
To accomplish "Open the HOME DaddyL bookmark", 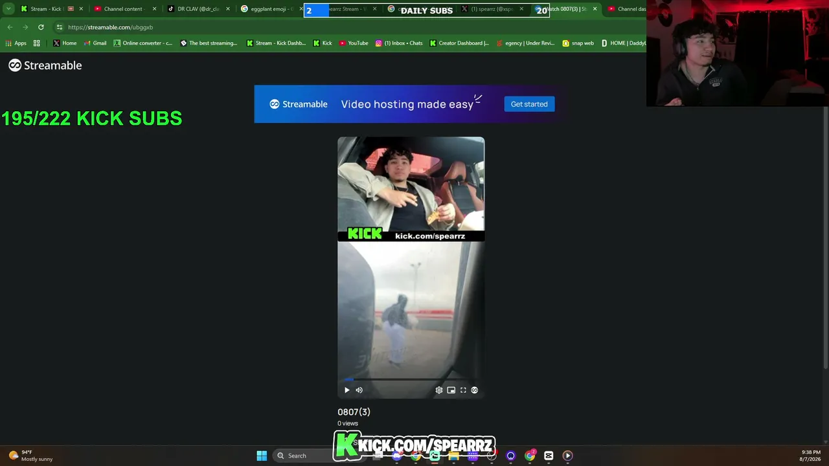I will [623, 43].
